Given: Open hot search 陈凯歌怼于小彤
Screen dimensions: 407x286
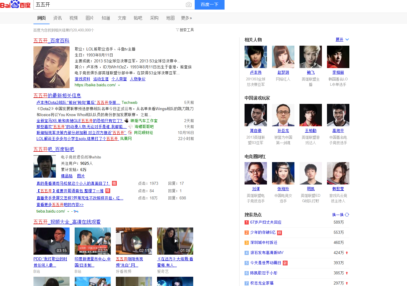Looking at the screenshot, I should [264, 273].
